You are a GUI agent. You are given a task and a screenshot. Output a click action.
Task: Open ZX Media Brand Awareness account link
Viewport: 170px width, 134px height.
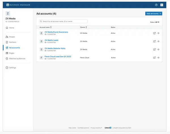click(x=56, y=32)
